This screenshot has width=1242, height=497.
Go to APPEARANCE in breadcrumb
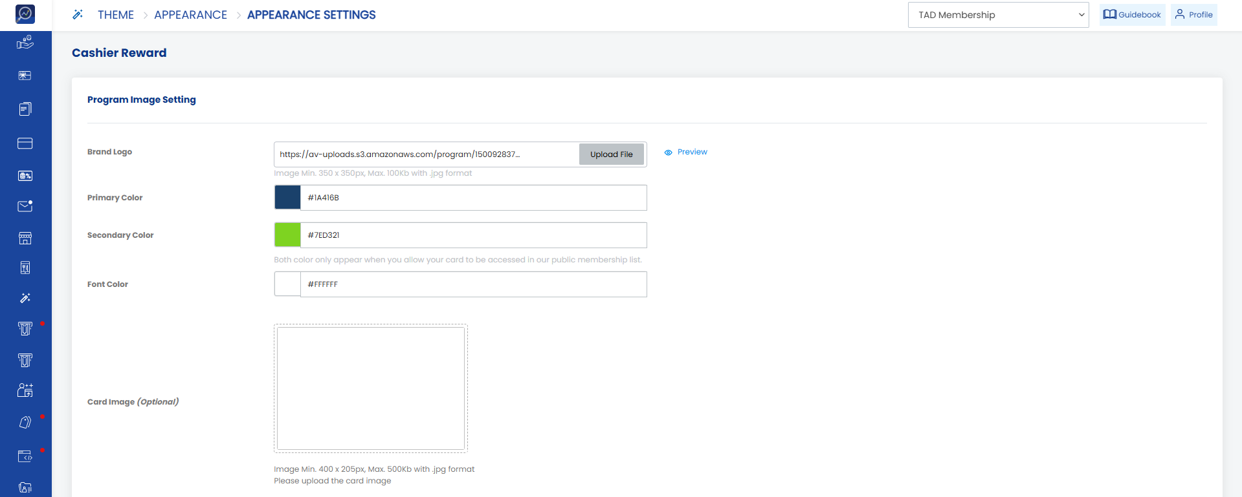pyautogui.click(x=190, y=15)
